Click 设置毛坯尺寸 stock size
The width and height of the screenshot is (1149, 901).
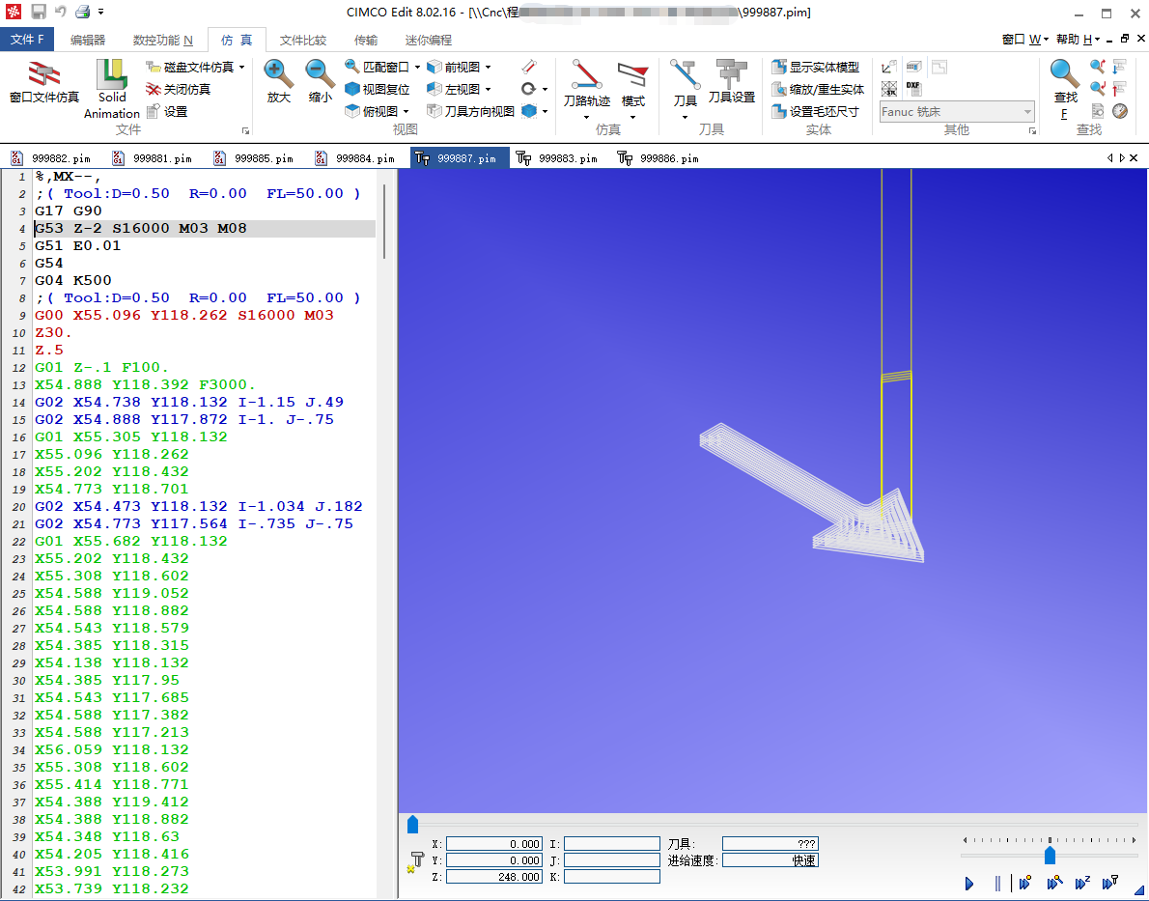point(816,111)
